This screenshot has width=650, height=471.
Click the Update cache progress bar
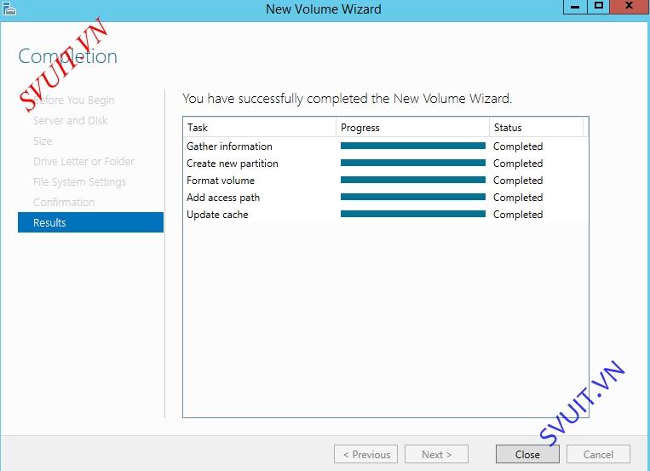point(413,214)
